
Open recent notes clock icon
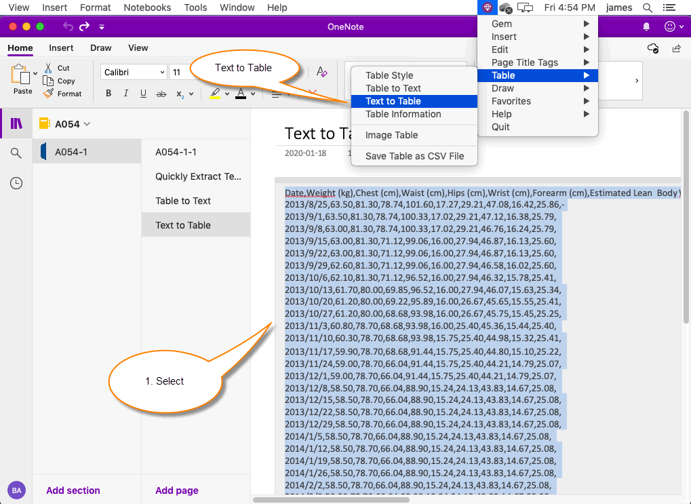click(x=16, y=183)
